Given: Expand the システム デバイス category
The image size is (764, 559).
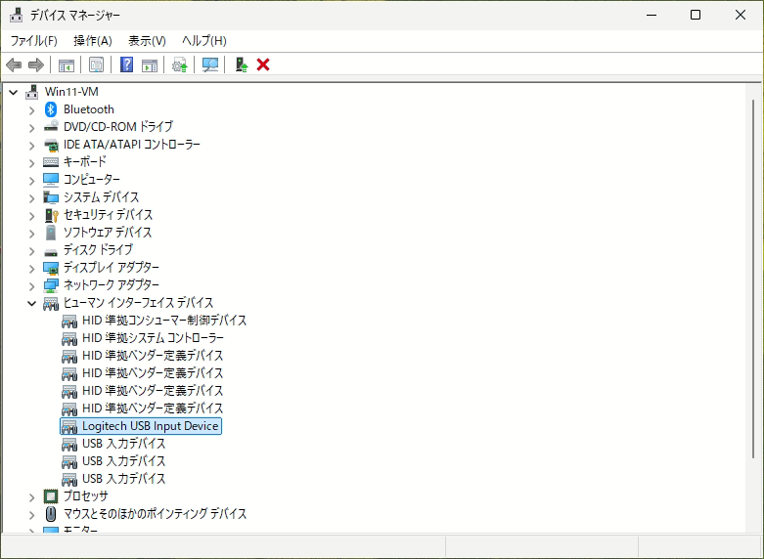Looking at the screenshot, I should [32, 198].
